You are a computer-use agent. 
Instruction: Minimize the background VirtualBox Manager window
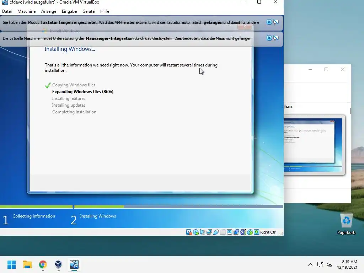(310, 69)
